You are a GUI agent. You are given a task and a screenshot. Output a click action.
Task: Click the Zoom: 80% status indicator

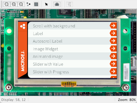pyautogui.click(x=127, y=100)
